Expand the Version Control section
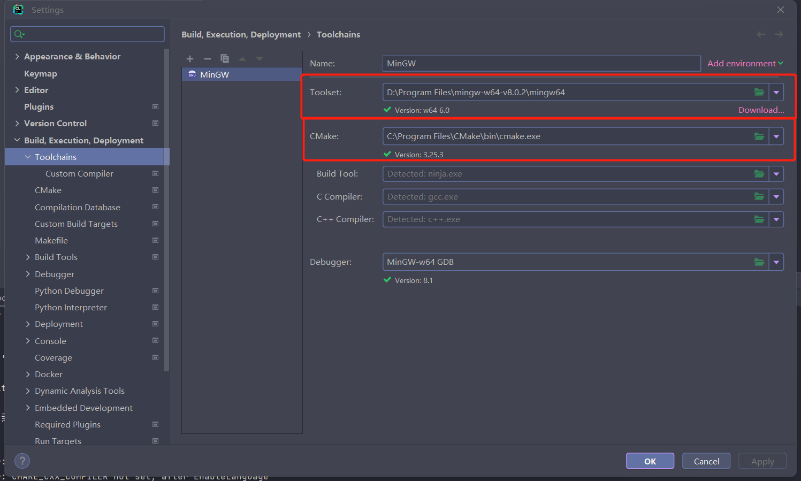Screen dimensions: 801x481 pos(17,123)
